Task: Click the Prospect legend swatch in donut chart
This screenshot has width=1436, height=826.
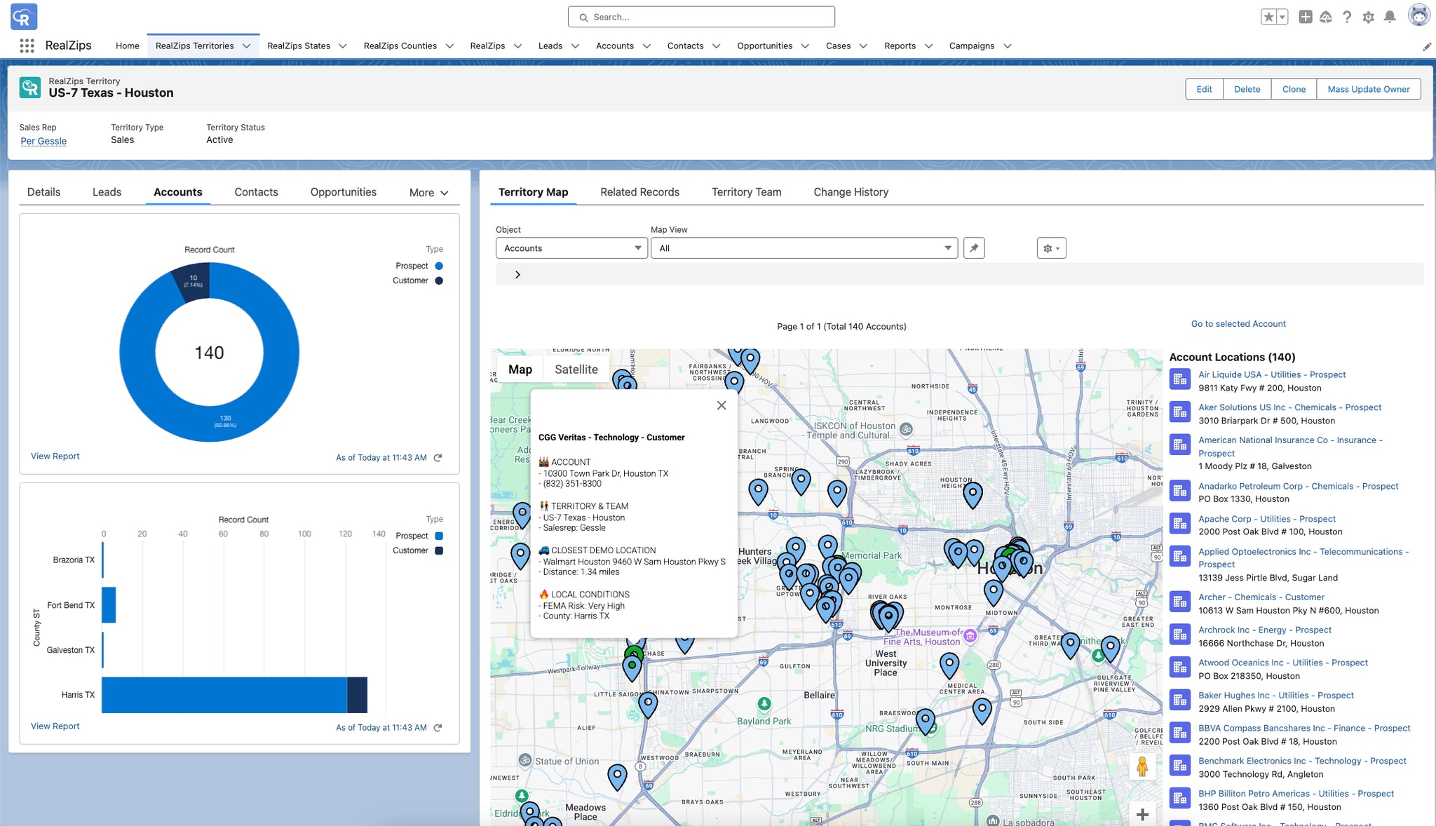Action: point(439,266)
